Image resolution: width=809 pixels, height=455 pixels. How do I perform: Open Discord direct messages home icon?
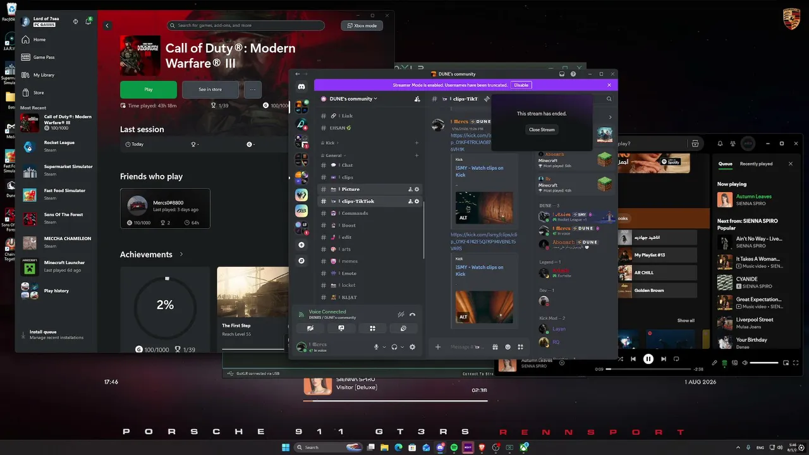point(301,87)
